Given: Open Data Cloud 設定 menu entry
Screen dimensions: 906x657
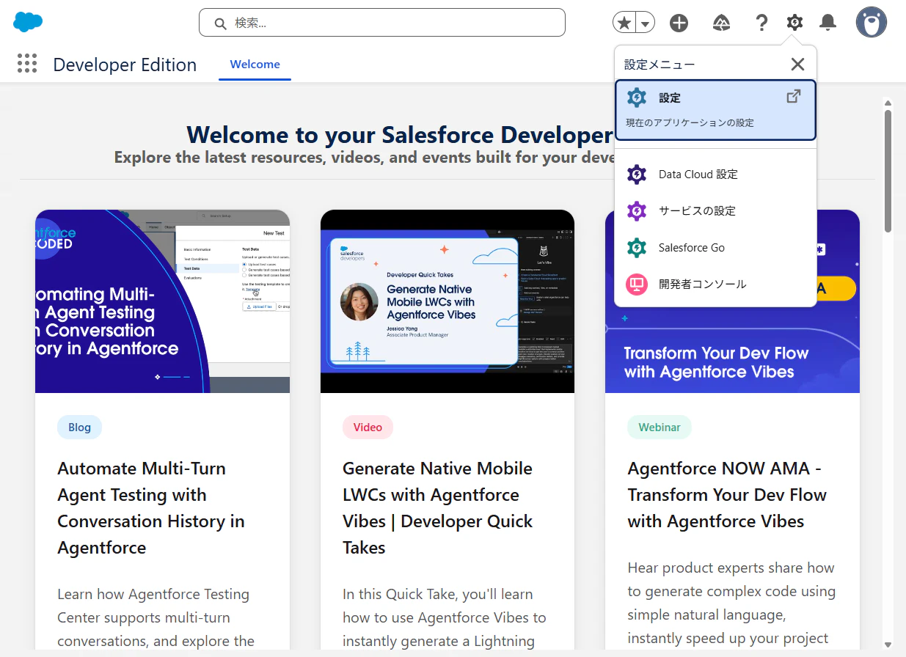Looking at the screenshot, I should (x=715, y=175).
